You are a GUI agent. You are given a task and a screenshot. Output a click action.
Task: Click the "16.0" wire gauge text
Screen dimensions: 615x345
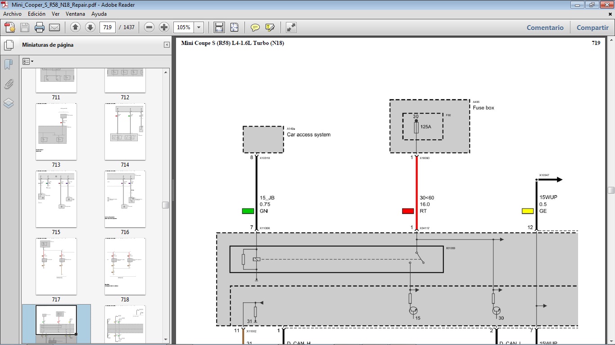[425, 204]
